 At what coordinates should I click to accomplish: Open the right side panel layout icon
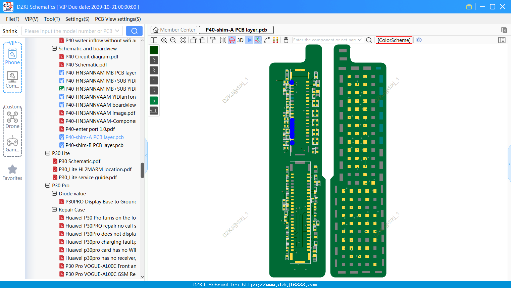[502, 40]
